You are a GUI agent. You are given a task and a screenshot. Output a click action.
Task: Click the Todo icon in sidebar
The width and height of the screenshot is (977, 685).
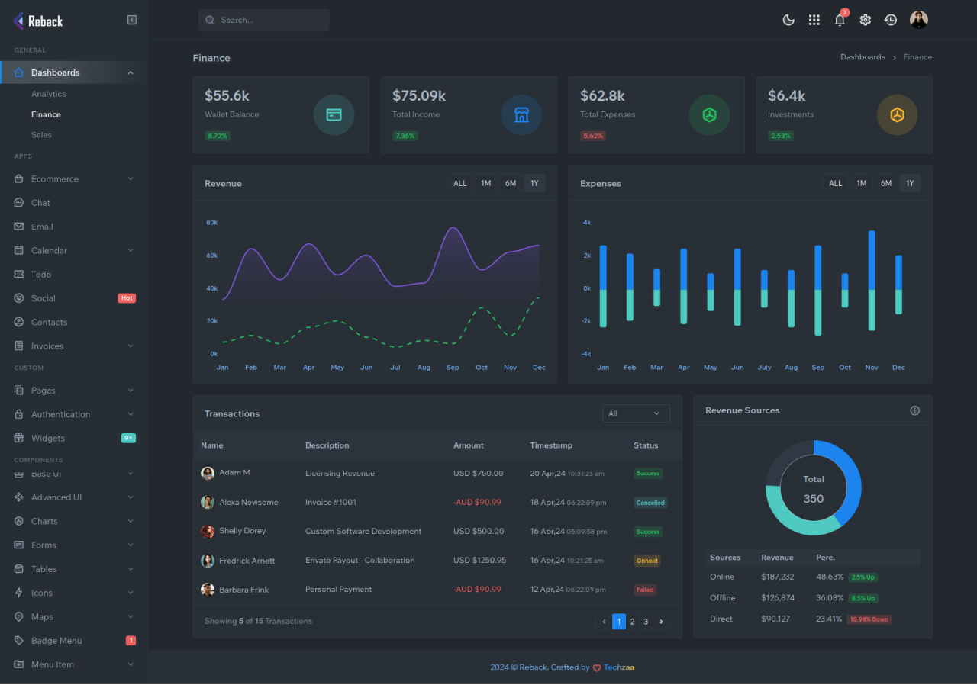click(x=19, y=275)
